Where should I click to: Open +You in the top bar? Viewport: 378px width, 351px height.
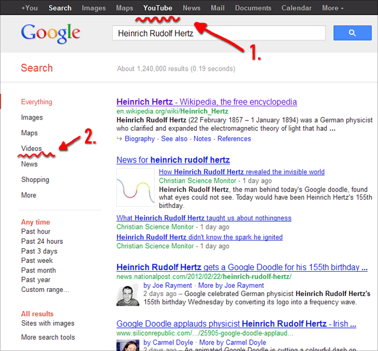click(30, 8)
